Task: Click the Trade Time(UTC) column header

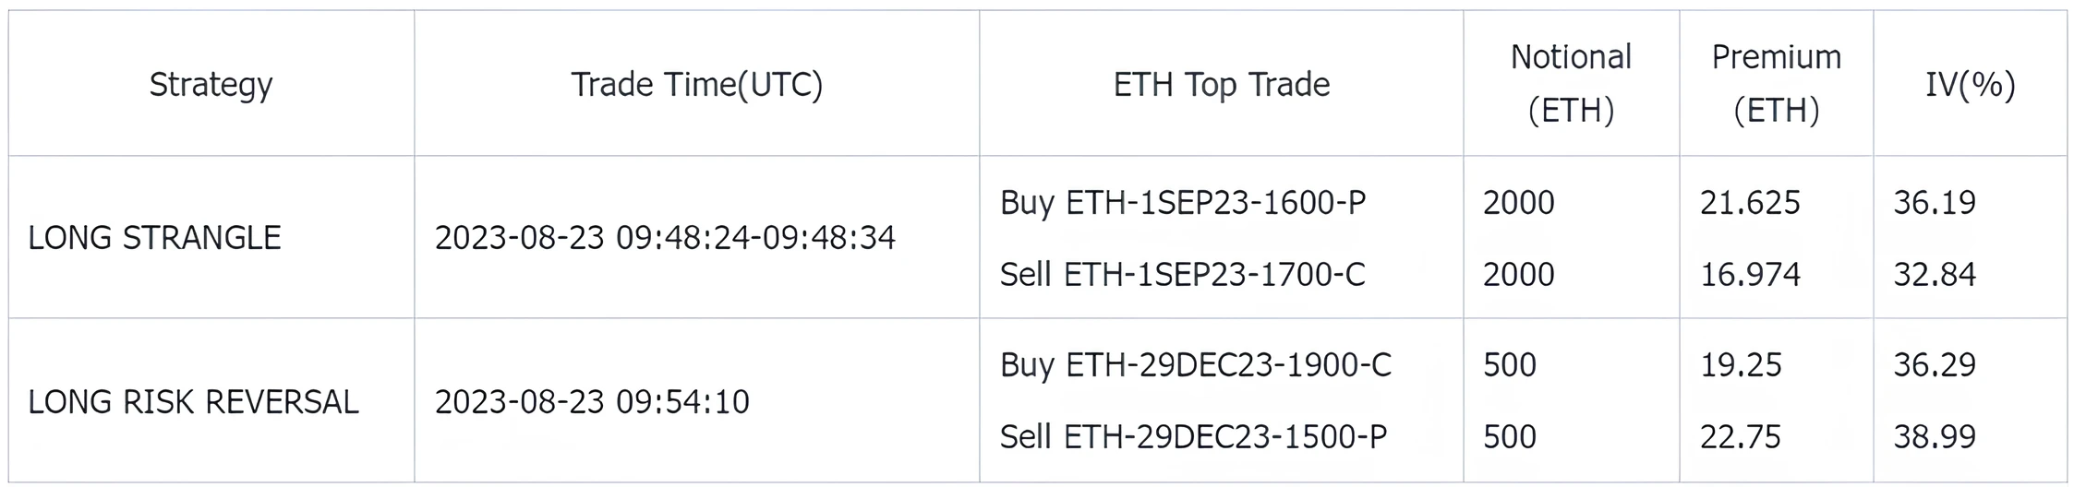Action: [696, 84]
